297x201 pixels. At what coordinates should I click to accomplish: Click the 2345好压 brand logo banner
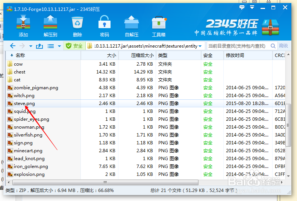[x=237, y=27]
